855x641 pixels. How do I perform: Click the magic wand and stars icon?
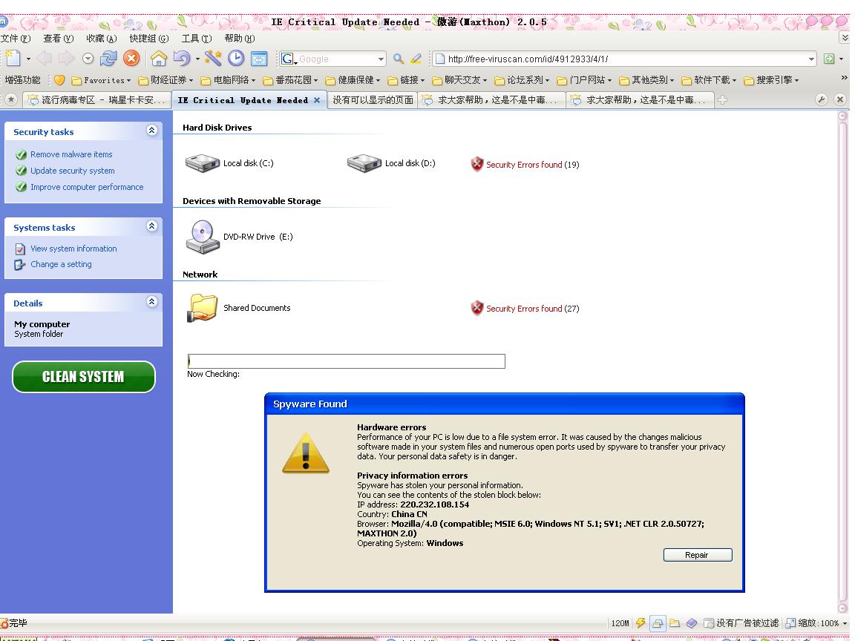(213, 58)
